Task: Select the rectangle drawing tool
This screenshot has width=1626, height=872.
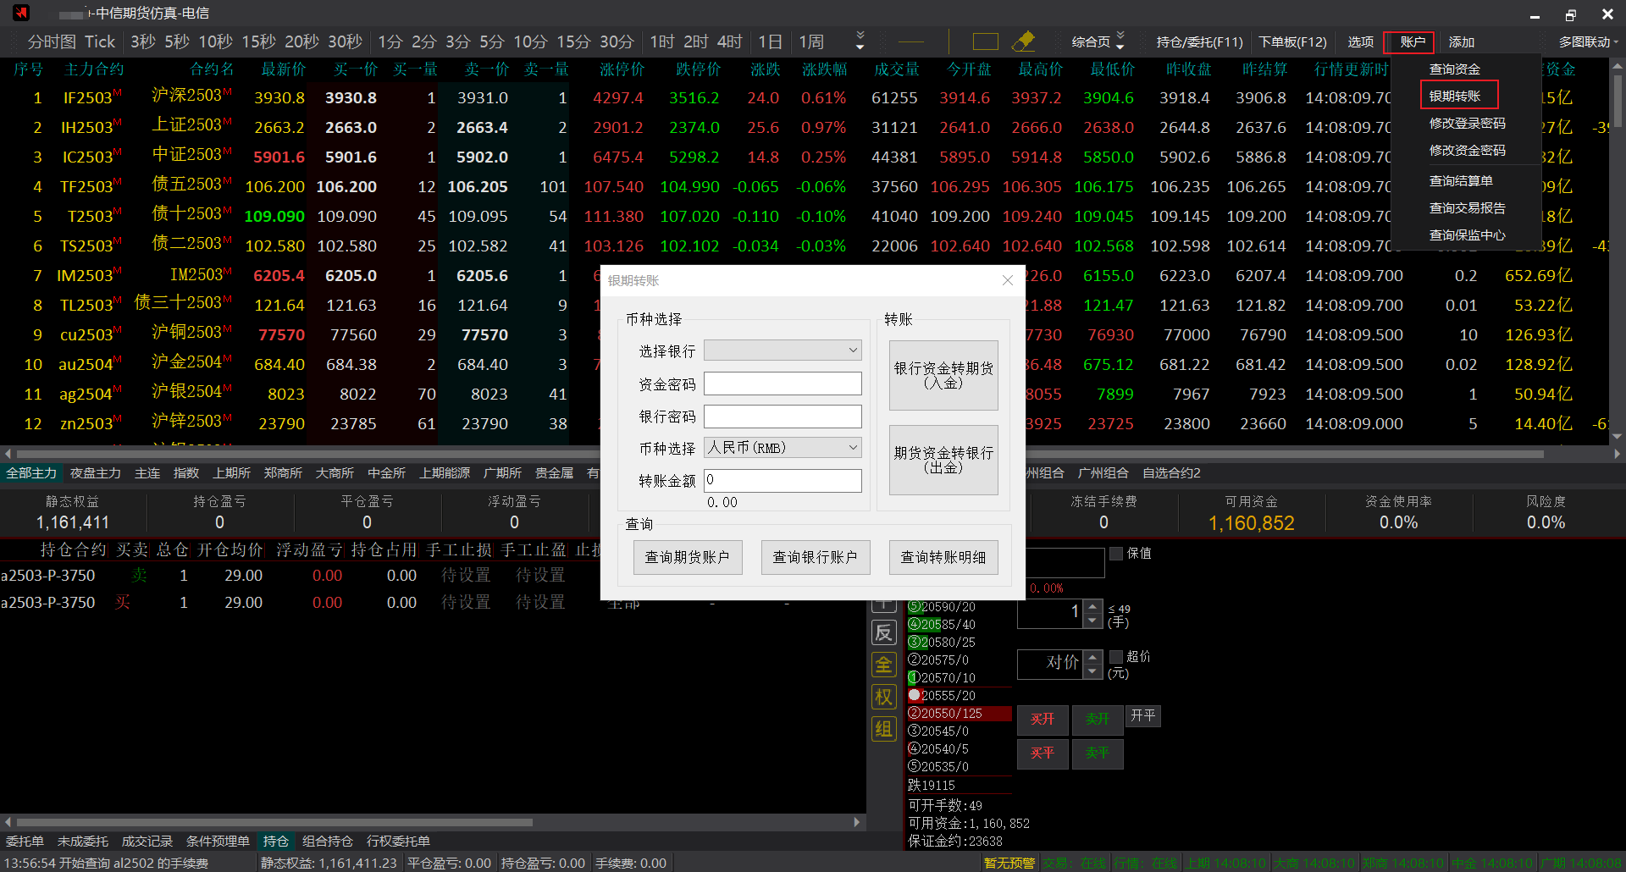Action: (985, 41)
